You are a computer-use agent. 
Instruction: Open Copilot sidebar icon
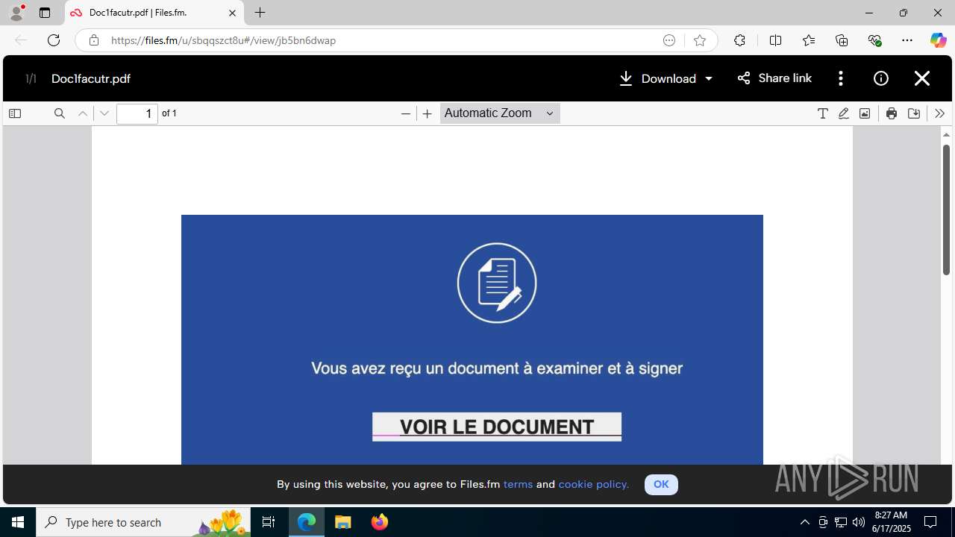click(938, 40)
